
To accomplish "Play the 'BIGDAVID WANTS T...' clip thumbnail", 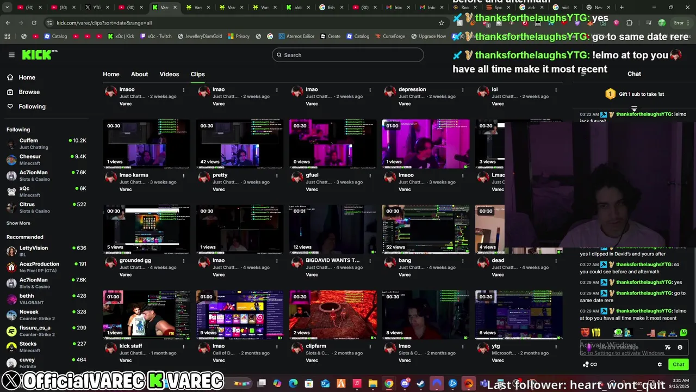I will tap(333, 230).
